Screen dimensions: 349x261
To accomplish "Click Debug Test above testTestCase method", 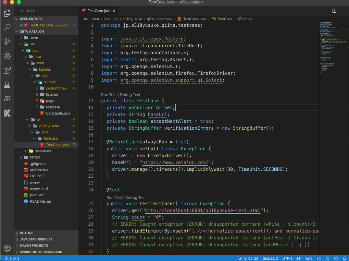I will point(135,198).
